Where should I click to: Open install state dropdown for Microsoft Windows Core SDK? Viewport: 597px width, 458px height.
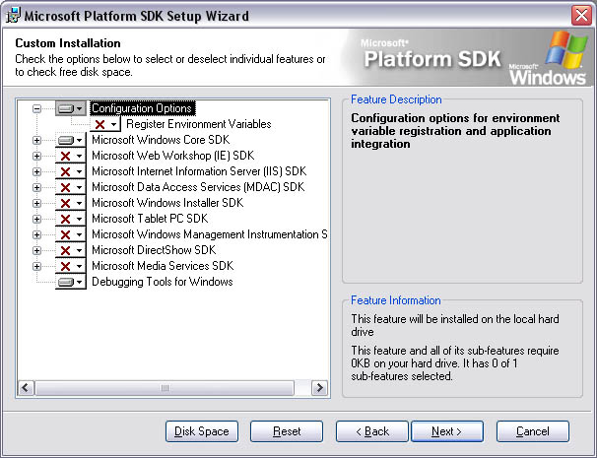pyautogui.click(x=71, y=140)
